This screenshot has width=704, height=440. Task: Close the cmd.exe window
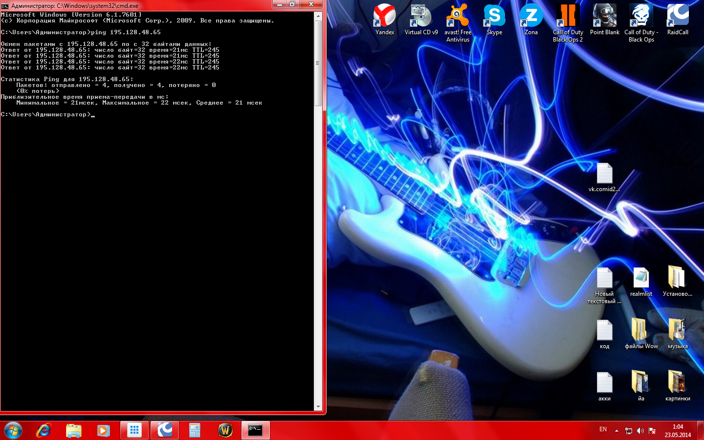(x=311, y=4)
